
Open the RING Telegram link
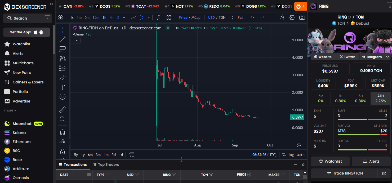[x=372, y=57]
